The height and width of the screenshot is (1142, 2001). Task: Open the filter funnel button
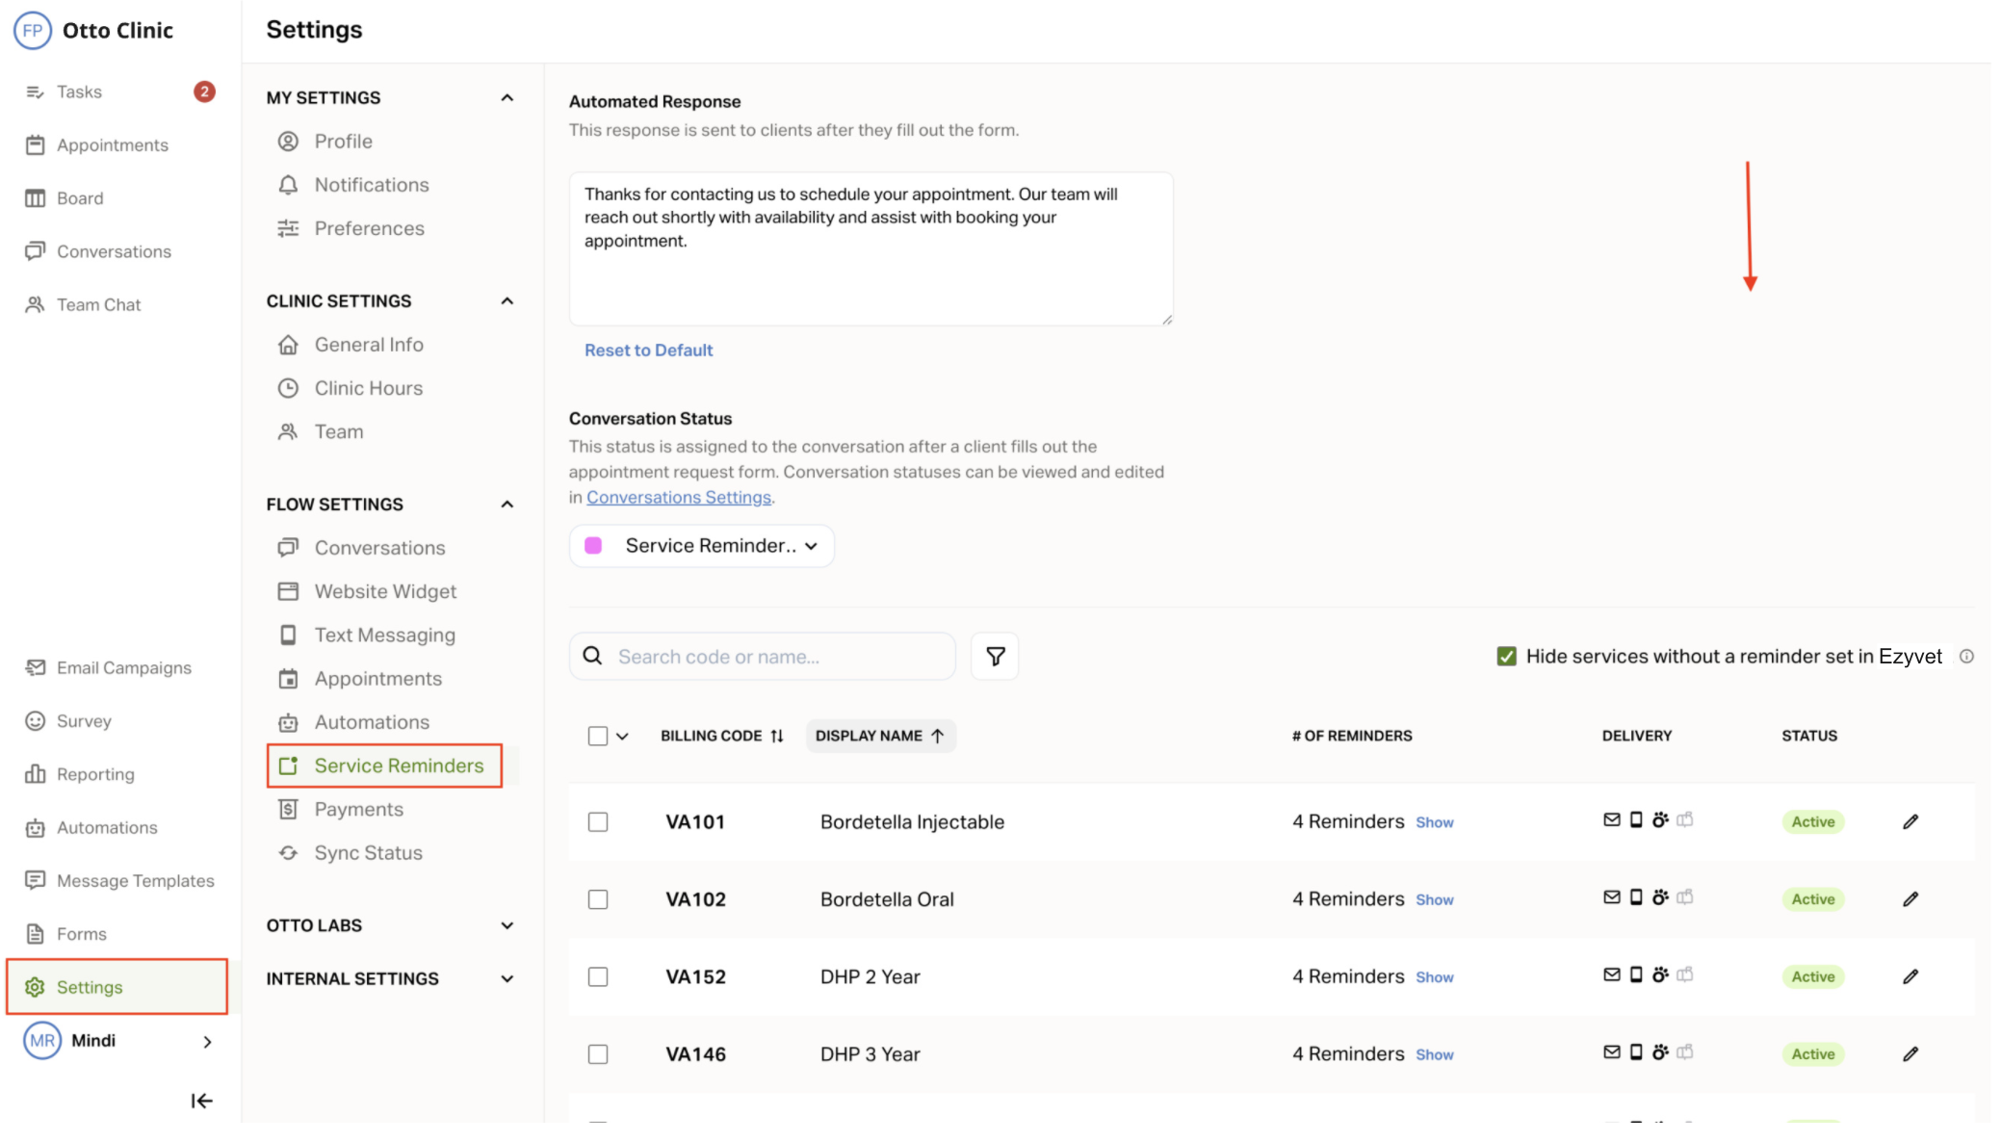995,657
